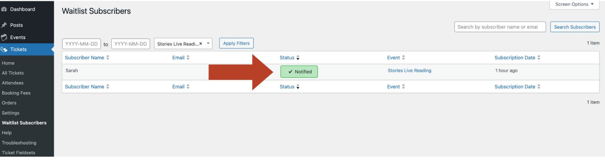Click the Posts pushpin icon
The image size is (605, 168).
tap(4, 25)
